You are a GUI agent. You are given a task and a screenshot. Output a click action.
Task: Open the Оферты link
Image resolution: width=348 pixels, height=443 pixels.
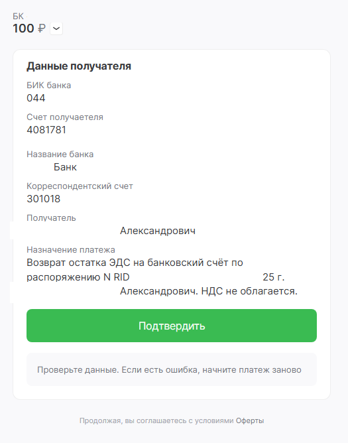(250, 420)
